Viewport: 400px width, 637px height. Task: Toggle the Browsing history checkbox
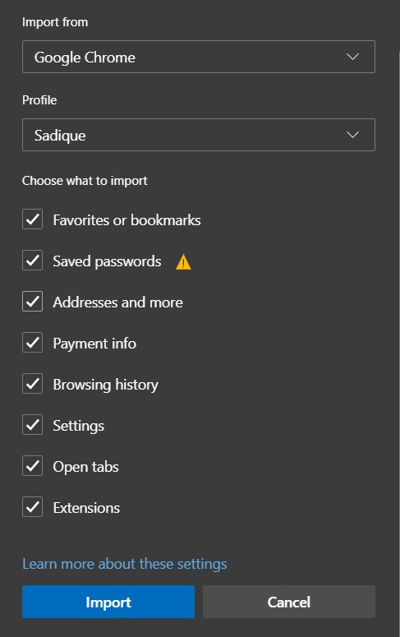[x=33, y=384]
